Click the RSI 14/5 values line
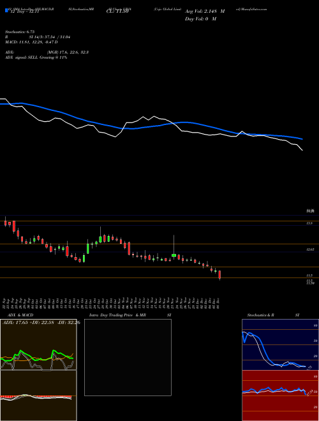The height and width of the screenshot is (421, 319). point(38,37)
